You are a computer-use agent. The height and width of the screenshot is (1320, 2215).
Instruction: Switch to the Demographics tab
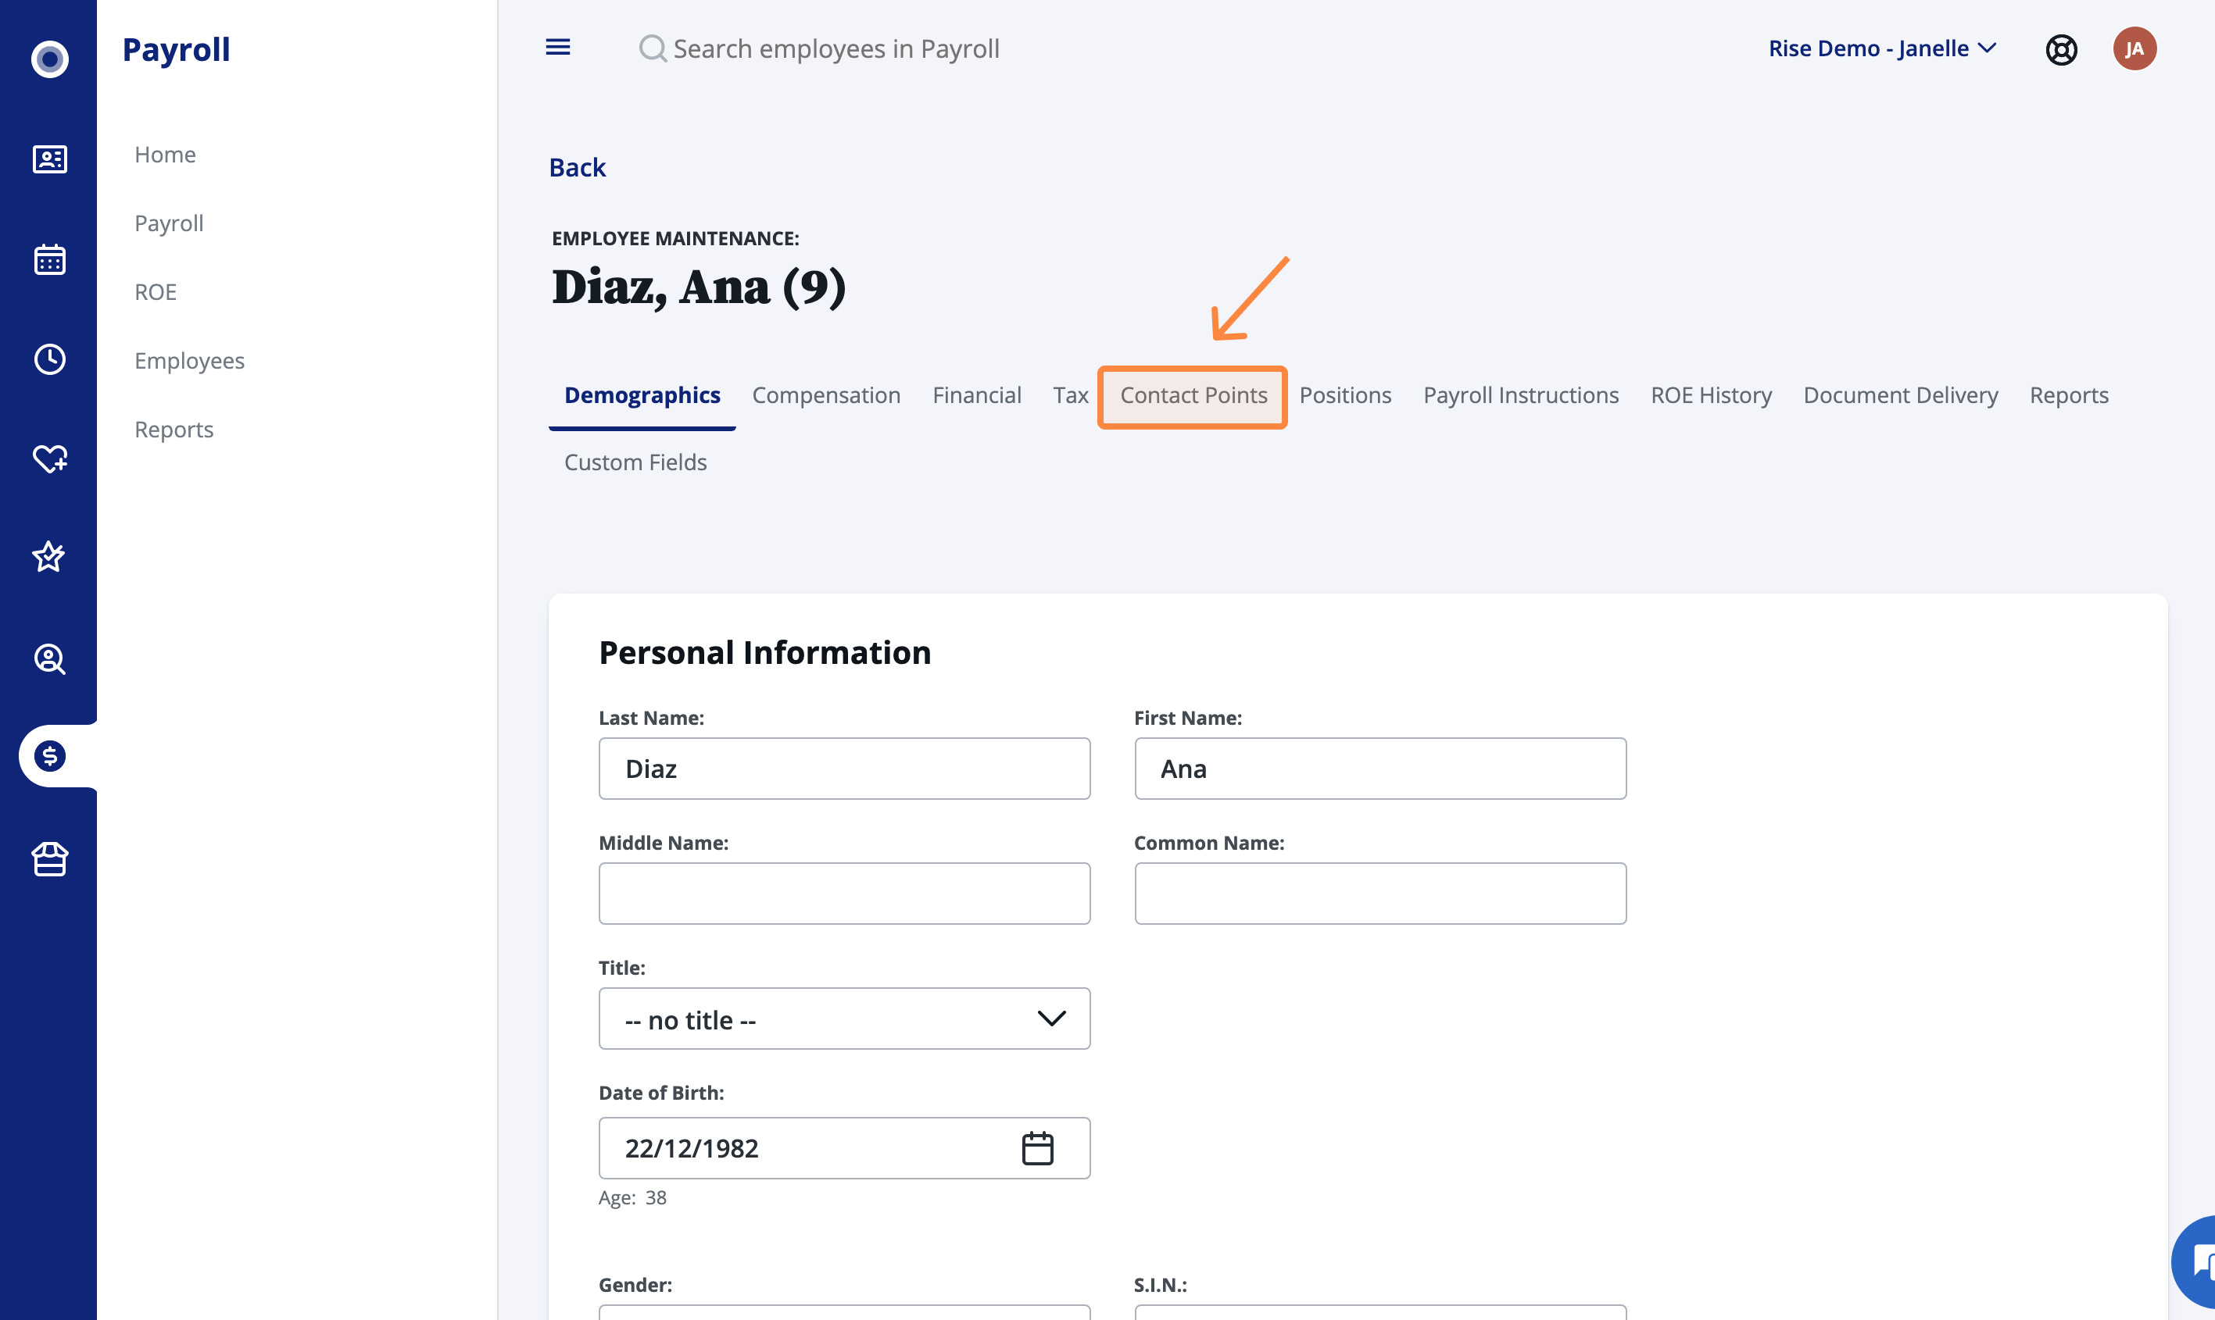[x=642, y=395]
